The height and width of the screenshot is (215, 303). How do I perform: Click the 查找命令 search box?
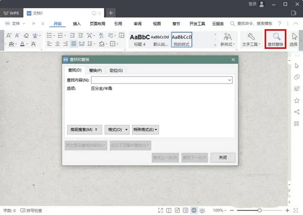pyautogui.click(x=251, y=24)
